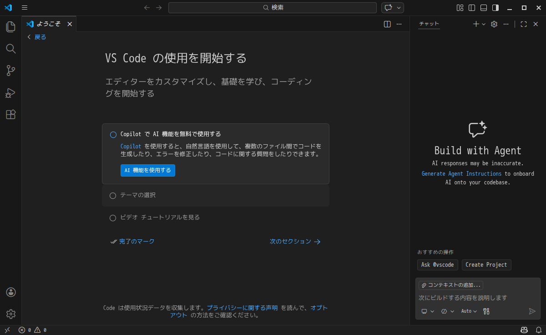Close the chat panel
This screenshot has width=546, height=335.
[536, 24]
